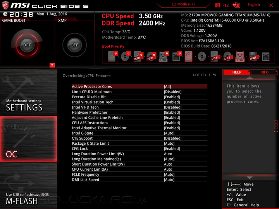Change the language from English
This screenshot has width=279, height=209.
[254, 5]
